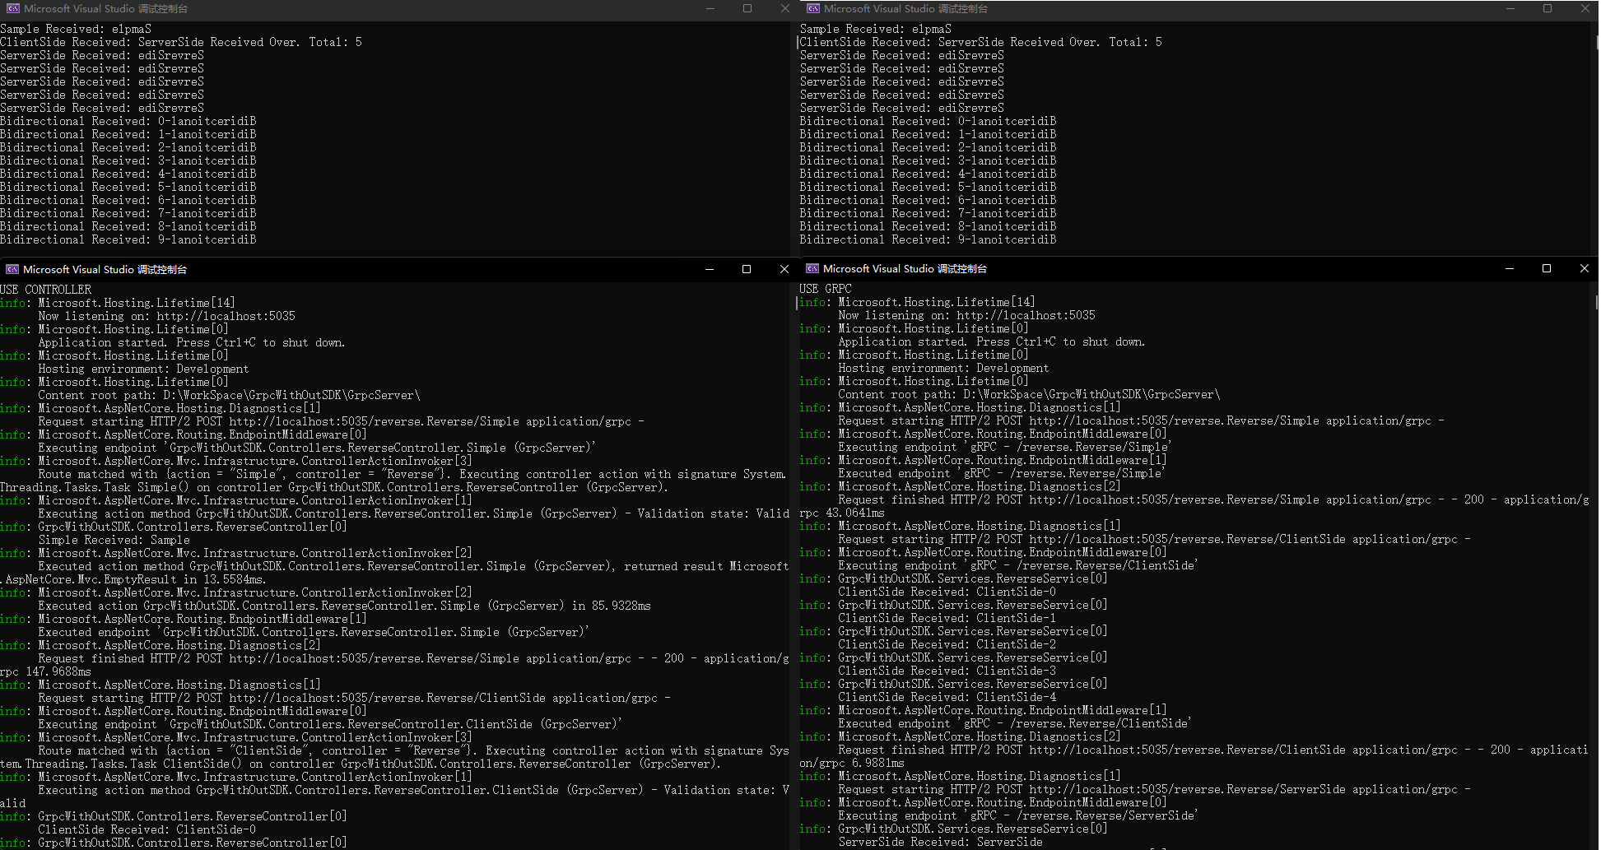1601x850 pixels.
Task: Maximize the top-right debug console window
Action: click(1547, 8)
